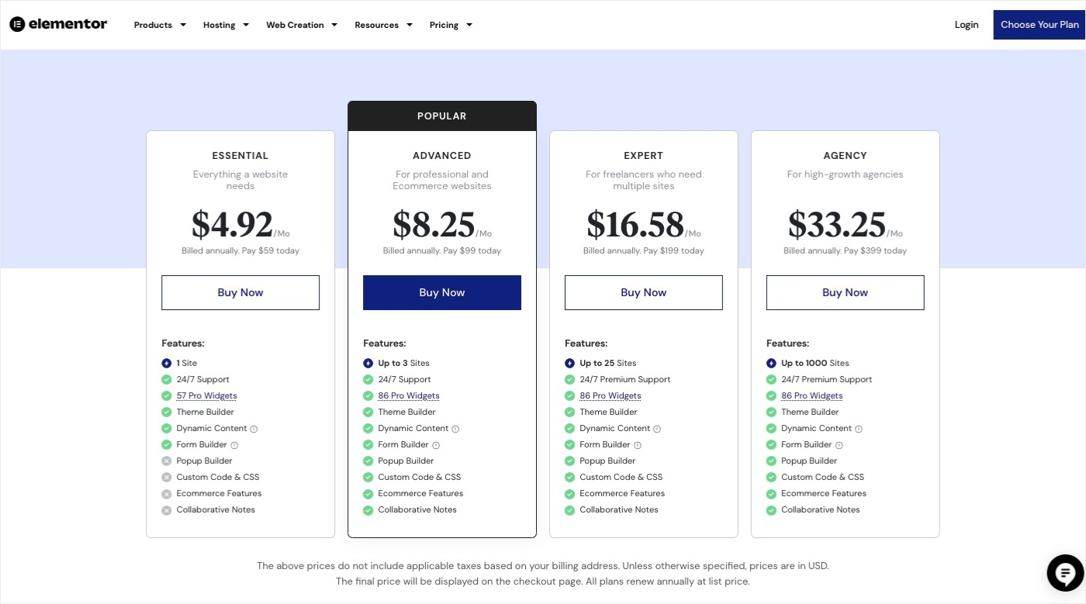Buy the Expert plan now

click(x=644, y=292)
